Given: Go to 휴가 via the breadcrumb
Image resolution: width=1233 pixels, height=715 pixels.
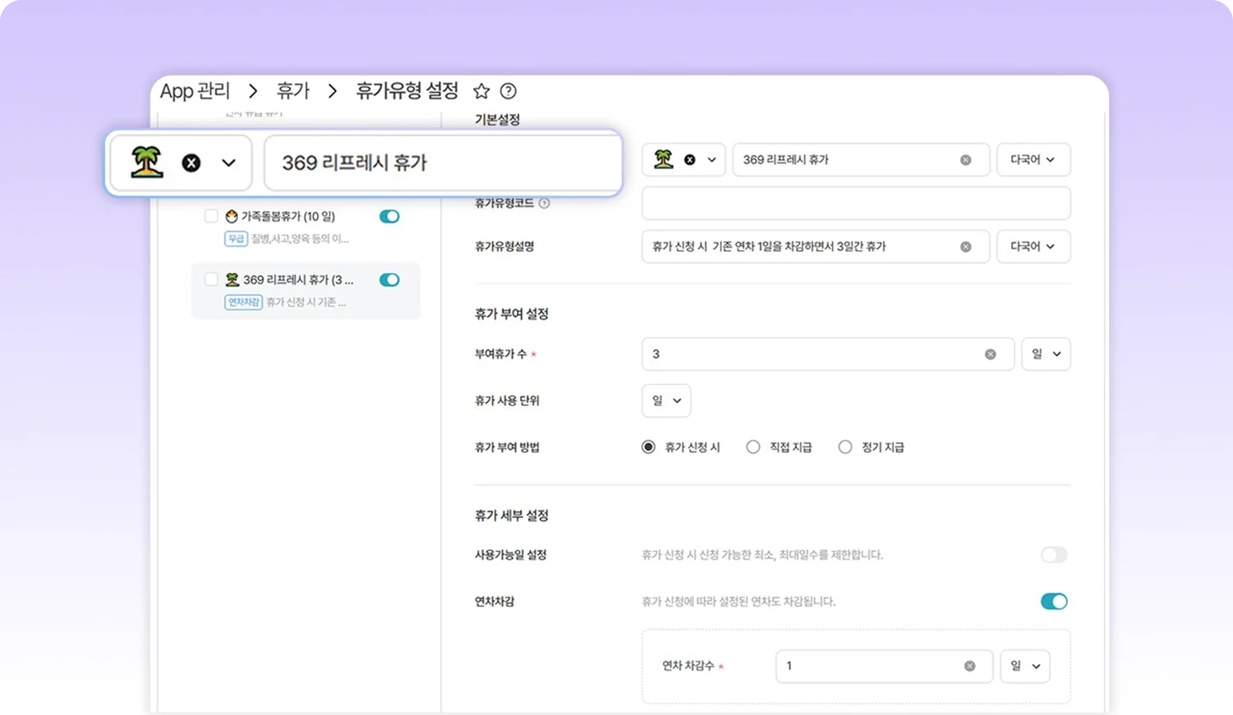Looking at the screenshot, I should pyautogui.click(x=293, y=91).
